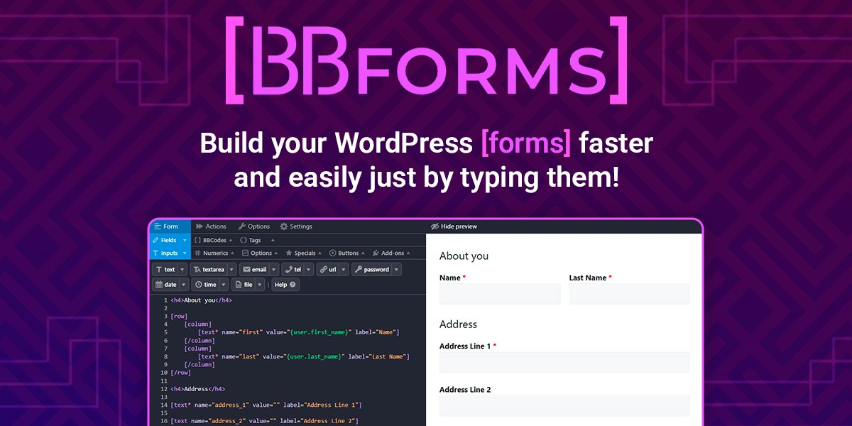Collapse the Inputs group
The height and width of the screenshot is (426, 852).
tap(170, 253)
